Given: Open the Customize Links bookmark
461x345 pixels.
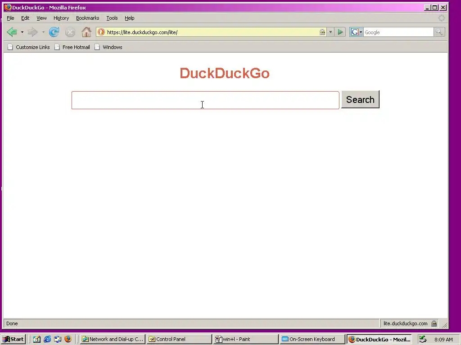Looking at the screenshot, I should tap(28, 47).
